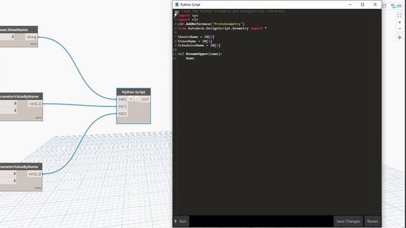Click the 'from Autodesk.DesignScript.Geometry import *' line

click(x=222, y=28)
